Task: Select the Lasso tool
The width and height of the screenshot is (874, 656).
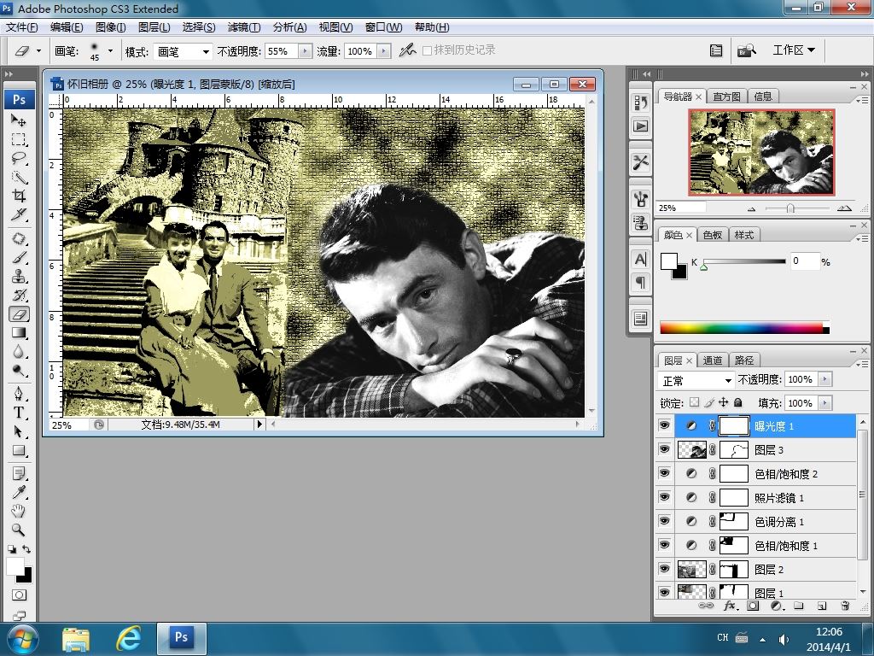Action: coord(19,158)
